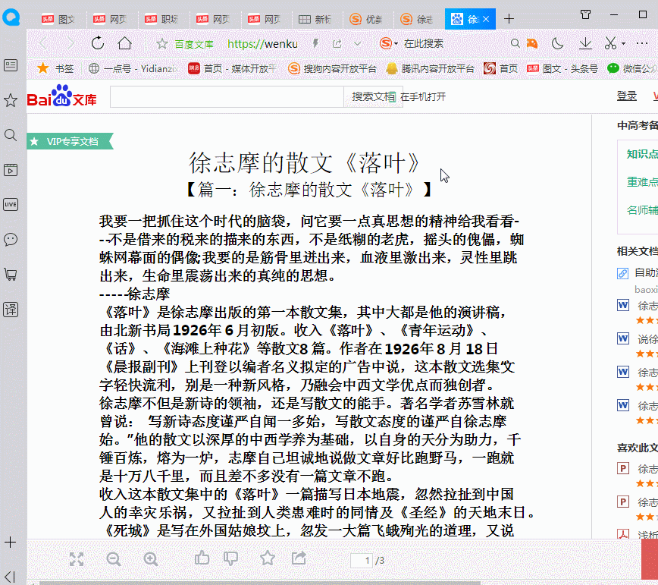Viewport: 658px width, 585px height.
Task: Switch to the 新标 tab
Action: 315,18
